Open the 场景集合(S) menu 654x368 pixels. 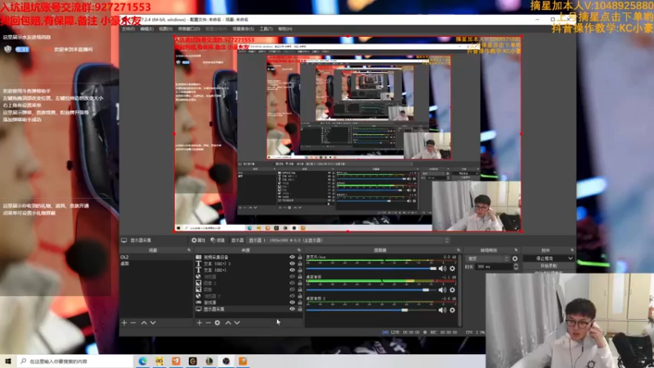click(243, 29)
